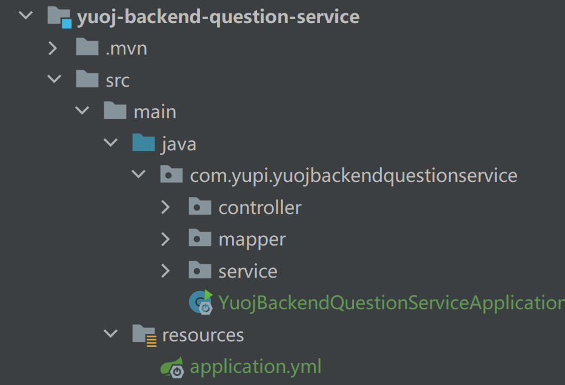
Task: Collapse the main folder arrow
Action: [82, 112]
